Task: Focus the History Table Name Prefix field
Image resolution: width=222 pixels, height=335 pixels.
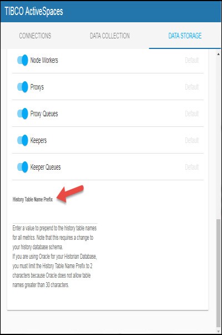Action: [x=55, y=216]
